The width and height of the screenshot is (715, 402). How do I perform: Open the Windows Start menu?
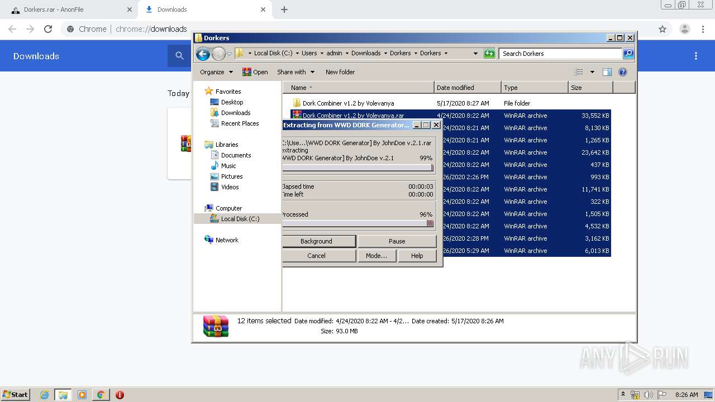15,395
